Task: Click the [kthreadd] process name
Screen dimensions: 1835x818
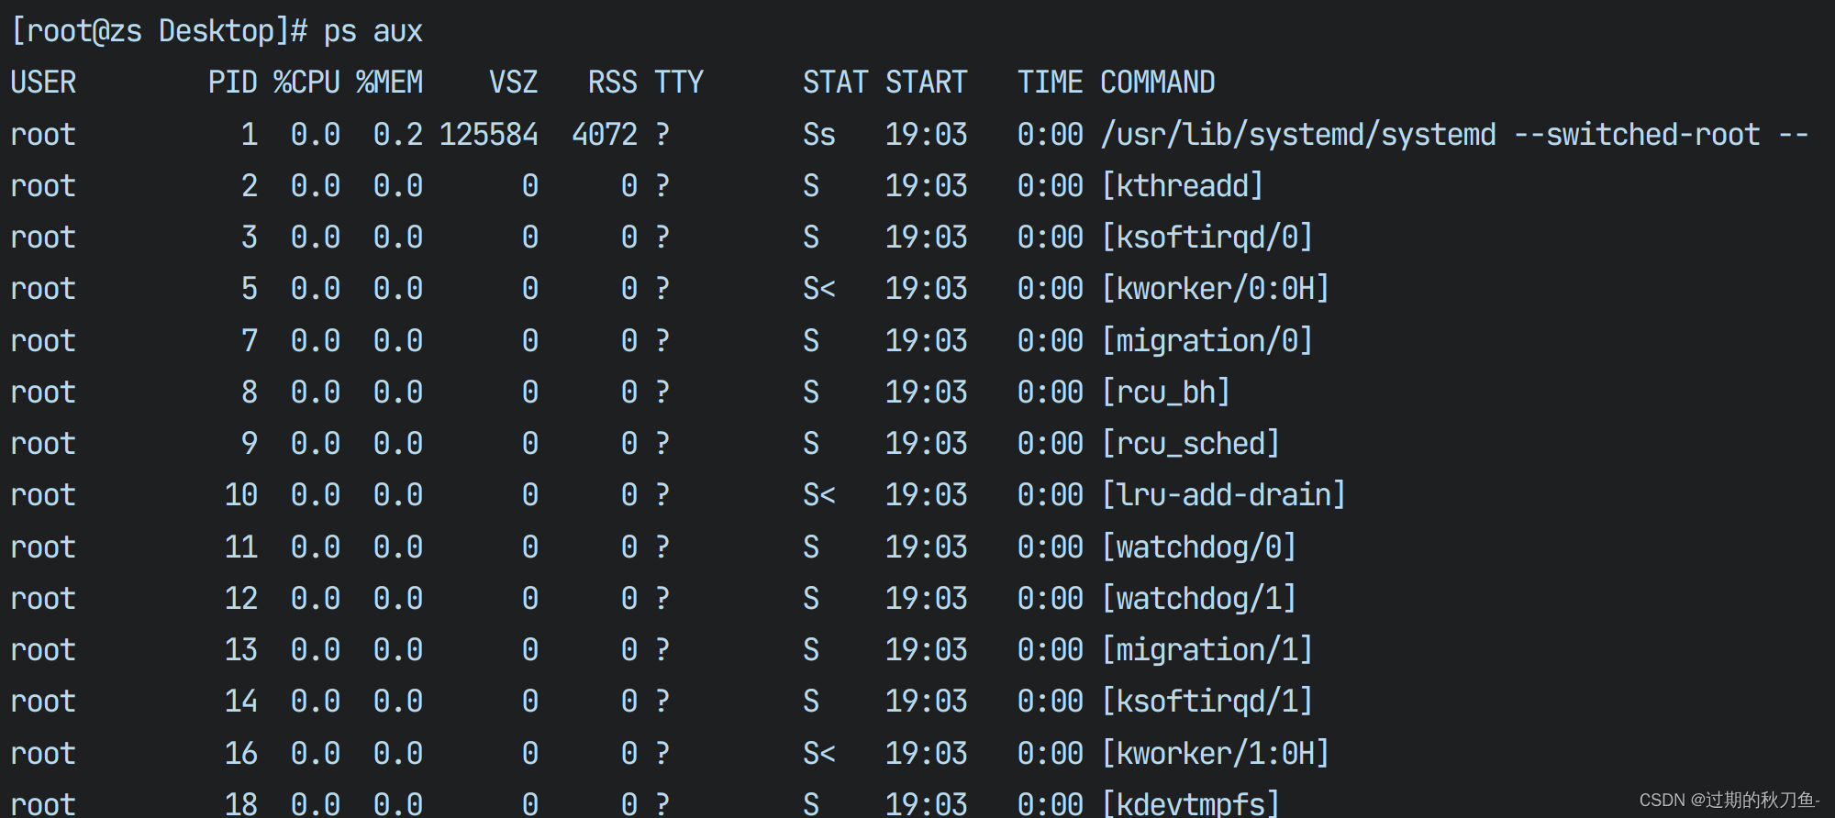Action: click(x=1182, y=186)
